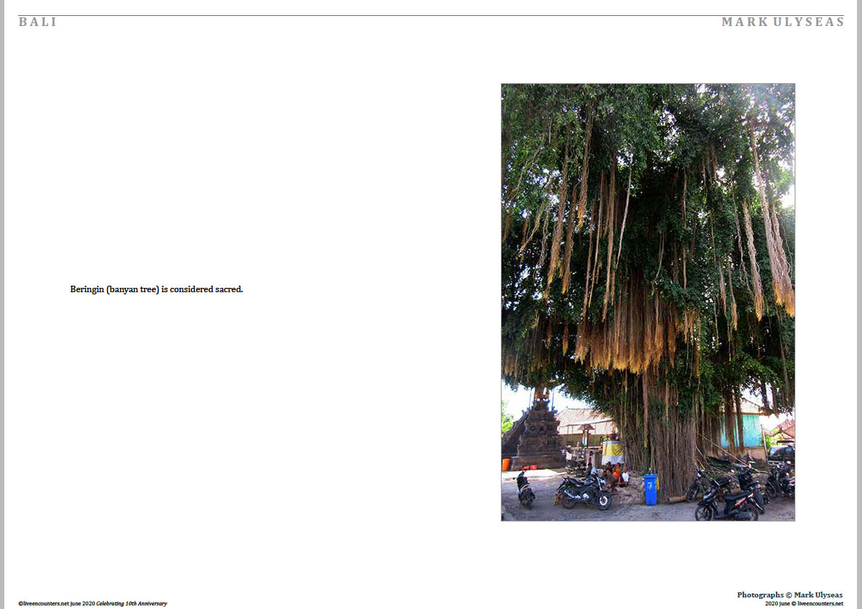Select the Beringin banyan tree caption
This screenshot has height=609, width=862.
[156, 289]
